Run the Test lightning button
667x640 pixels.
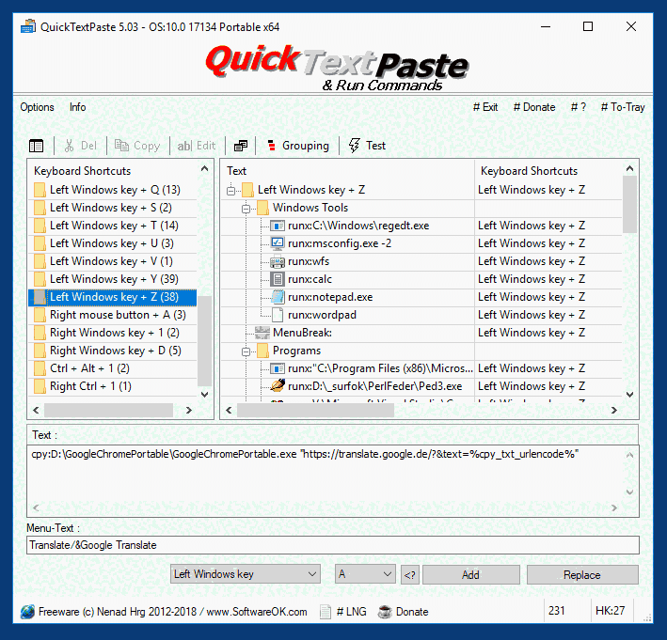tap(367, 146)
